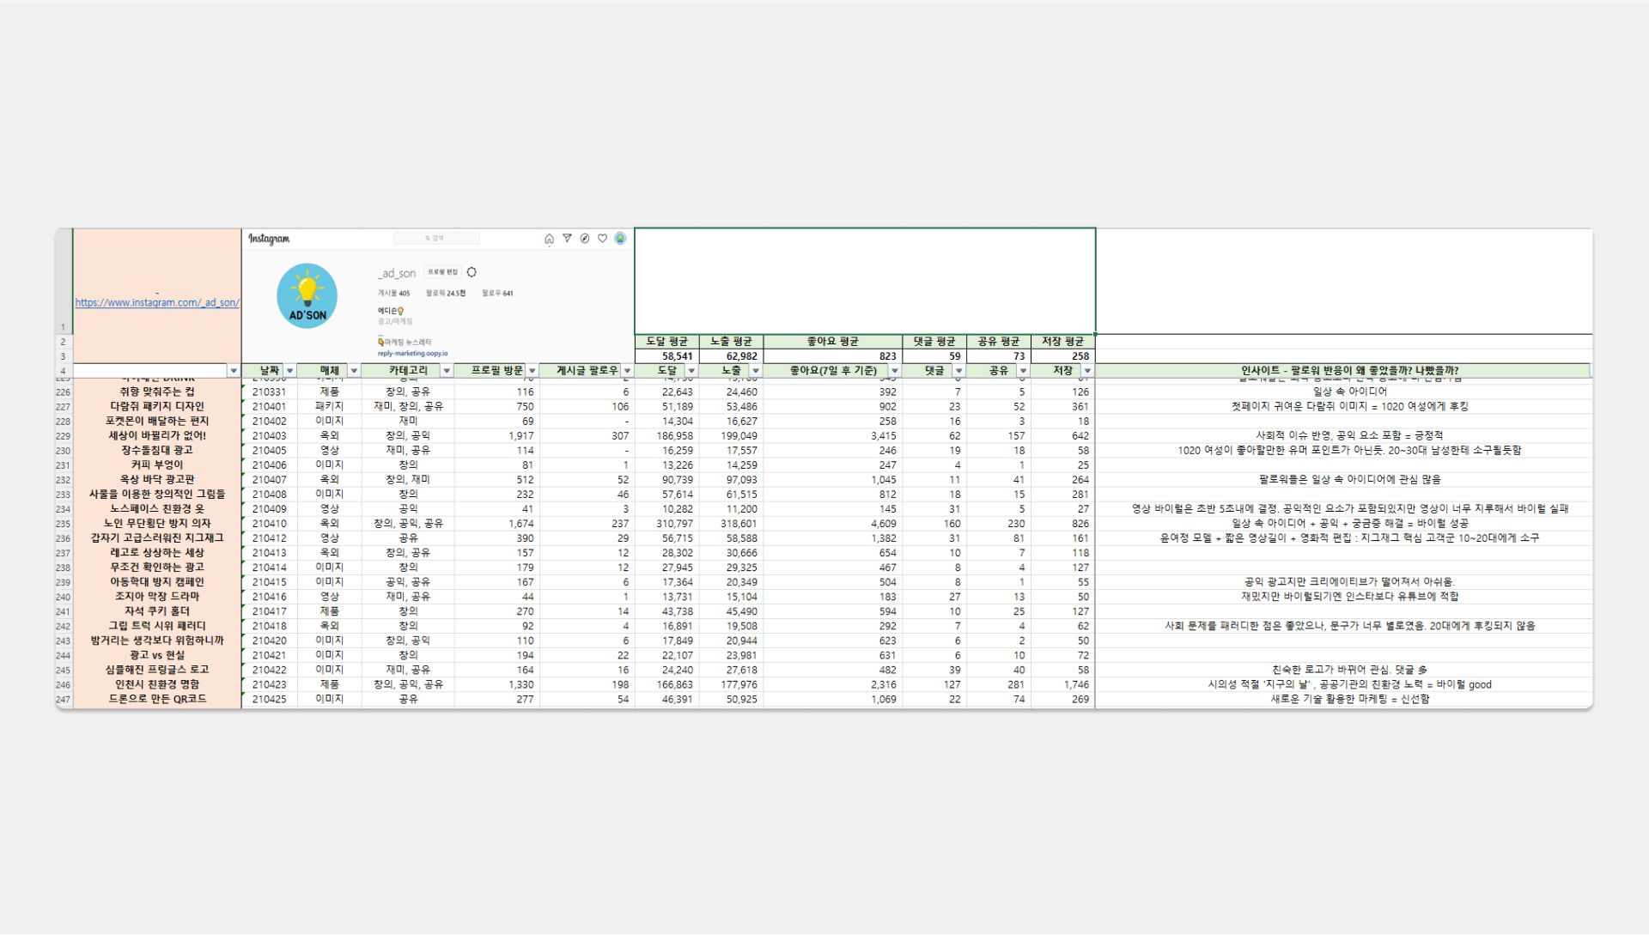Click the 팔로워 24.5천 follower count
The width and height of the screenshot is (1649, 935).
tap(446, 294)
